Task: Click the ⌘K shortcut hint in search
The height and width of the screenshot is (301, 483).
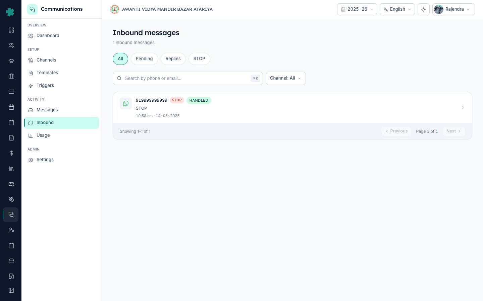Action: coord(256,78)
